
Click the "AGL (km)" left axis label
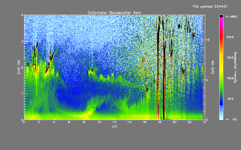coord(19,67)
